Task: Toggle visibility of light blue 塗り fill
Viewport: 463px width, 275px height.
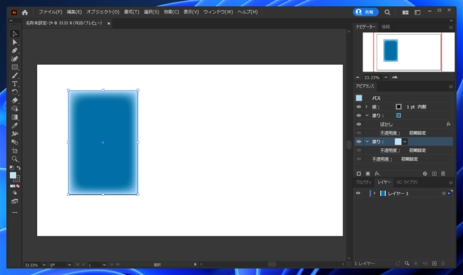Action: click(358, 141)
